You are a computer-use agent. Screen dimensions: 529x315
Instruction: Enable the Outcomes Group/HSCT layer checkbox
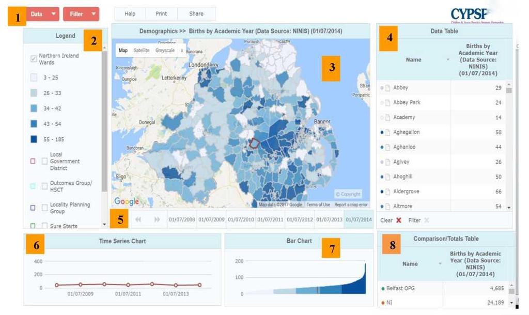(x=44, y=186)
